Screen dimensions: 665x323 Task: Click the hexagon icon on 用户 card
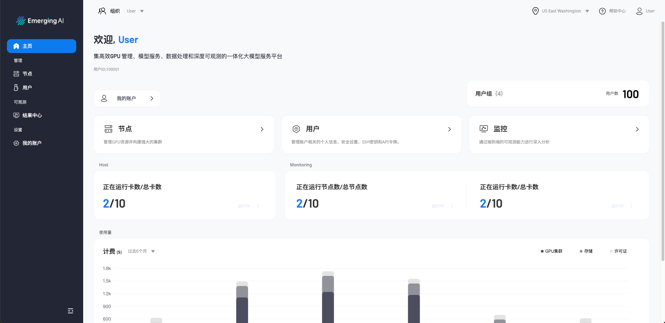296,129
